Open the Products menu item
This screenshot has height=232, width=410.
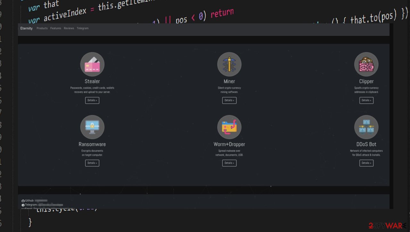pos(42,28)
